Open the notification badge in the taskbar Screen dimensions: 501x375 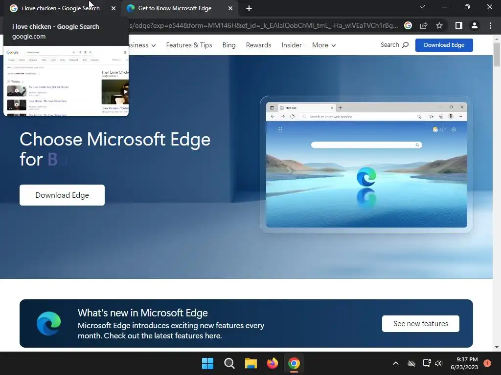click(x=487, y=363)
